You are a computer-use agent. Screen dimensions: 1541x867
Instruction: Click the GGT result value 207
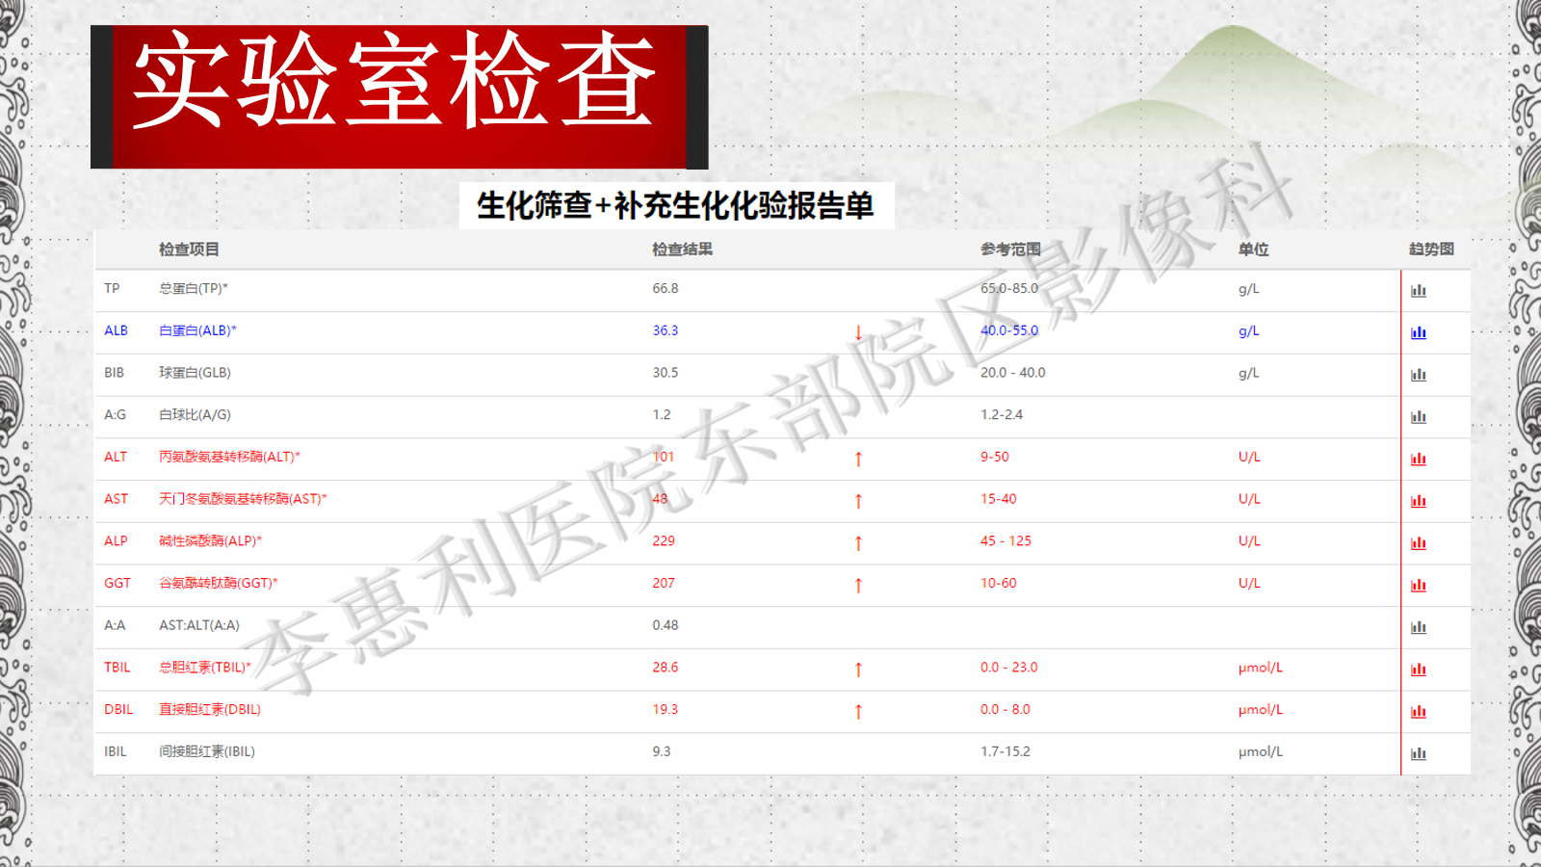click(x=664, y=583)
